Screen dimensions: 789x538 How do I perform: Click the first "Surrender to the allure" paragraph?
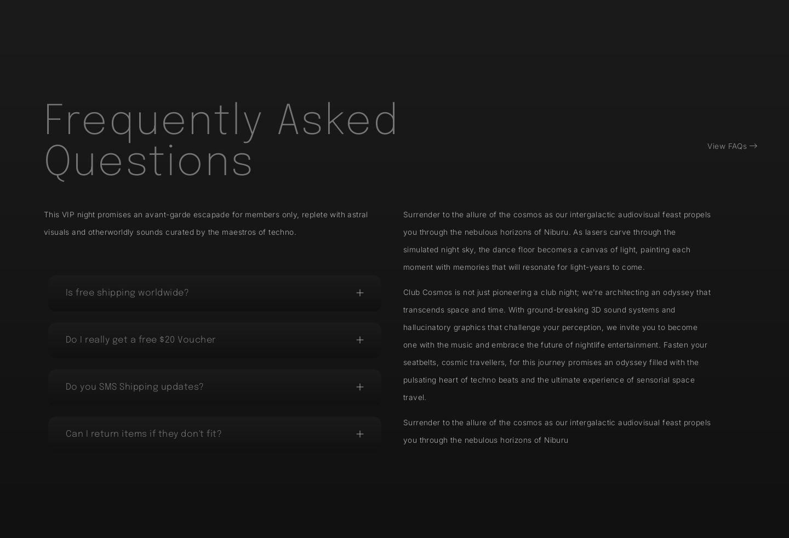(557, 241)
